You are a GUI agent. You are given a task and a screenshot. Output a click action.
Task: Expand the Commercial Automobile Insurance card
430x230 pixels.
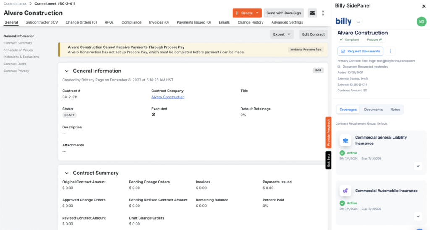tap(417, 217)
